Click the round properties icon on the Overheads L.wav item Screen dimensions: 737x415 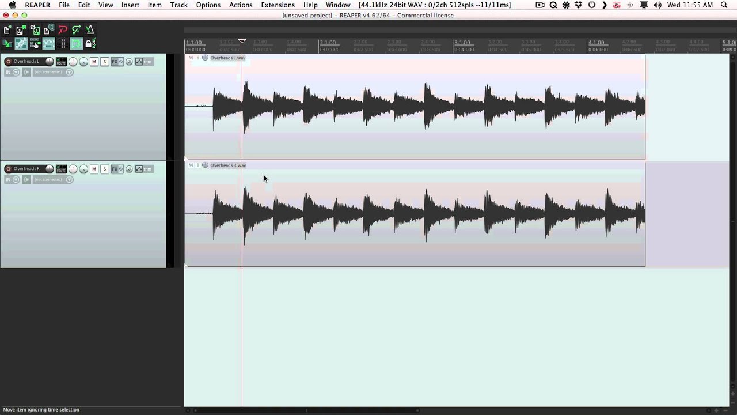pyautogui.click(x=205, y=58)
